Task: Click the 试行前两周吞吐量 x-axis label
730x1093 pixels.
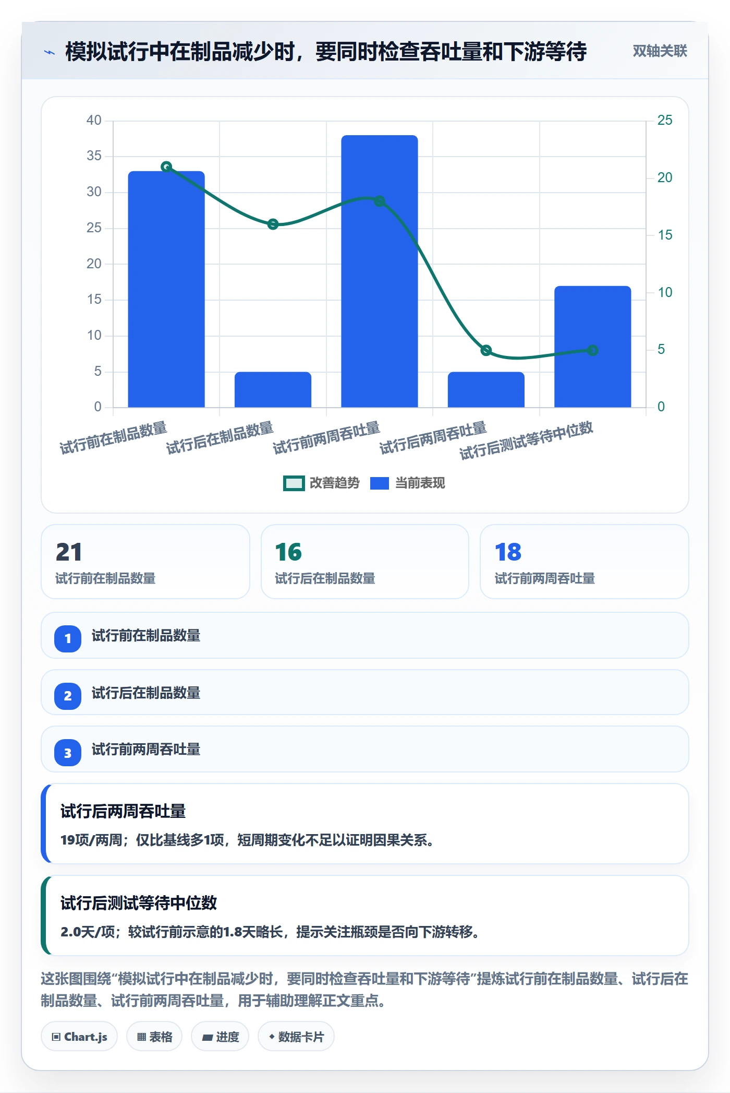Action: (326, 438)
